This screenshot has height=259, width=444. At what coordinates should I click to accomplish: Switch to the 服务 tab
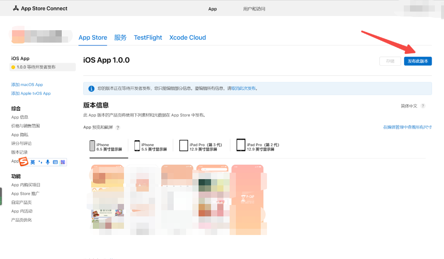click(x=120, y=38)
